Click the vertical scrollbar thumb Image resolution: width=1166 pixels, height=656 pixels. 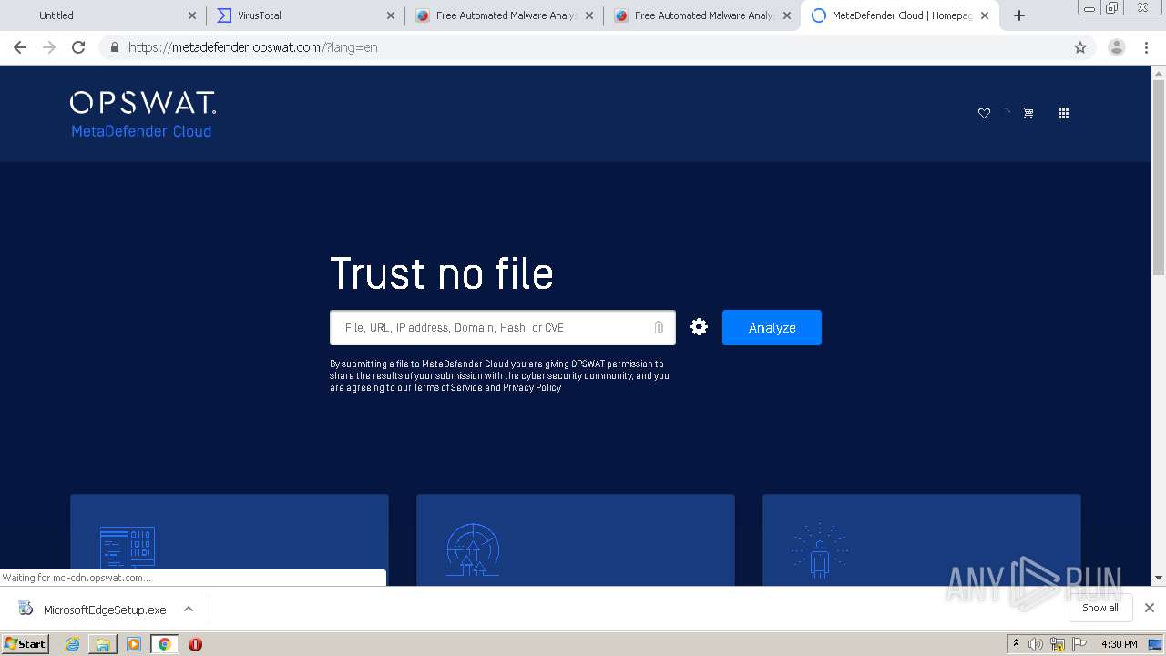coord(1159,177)
